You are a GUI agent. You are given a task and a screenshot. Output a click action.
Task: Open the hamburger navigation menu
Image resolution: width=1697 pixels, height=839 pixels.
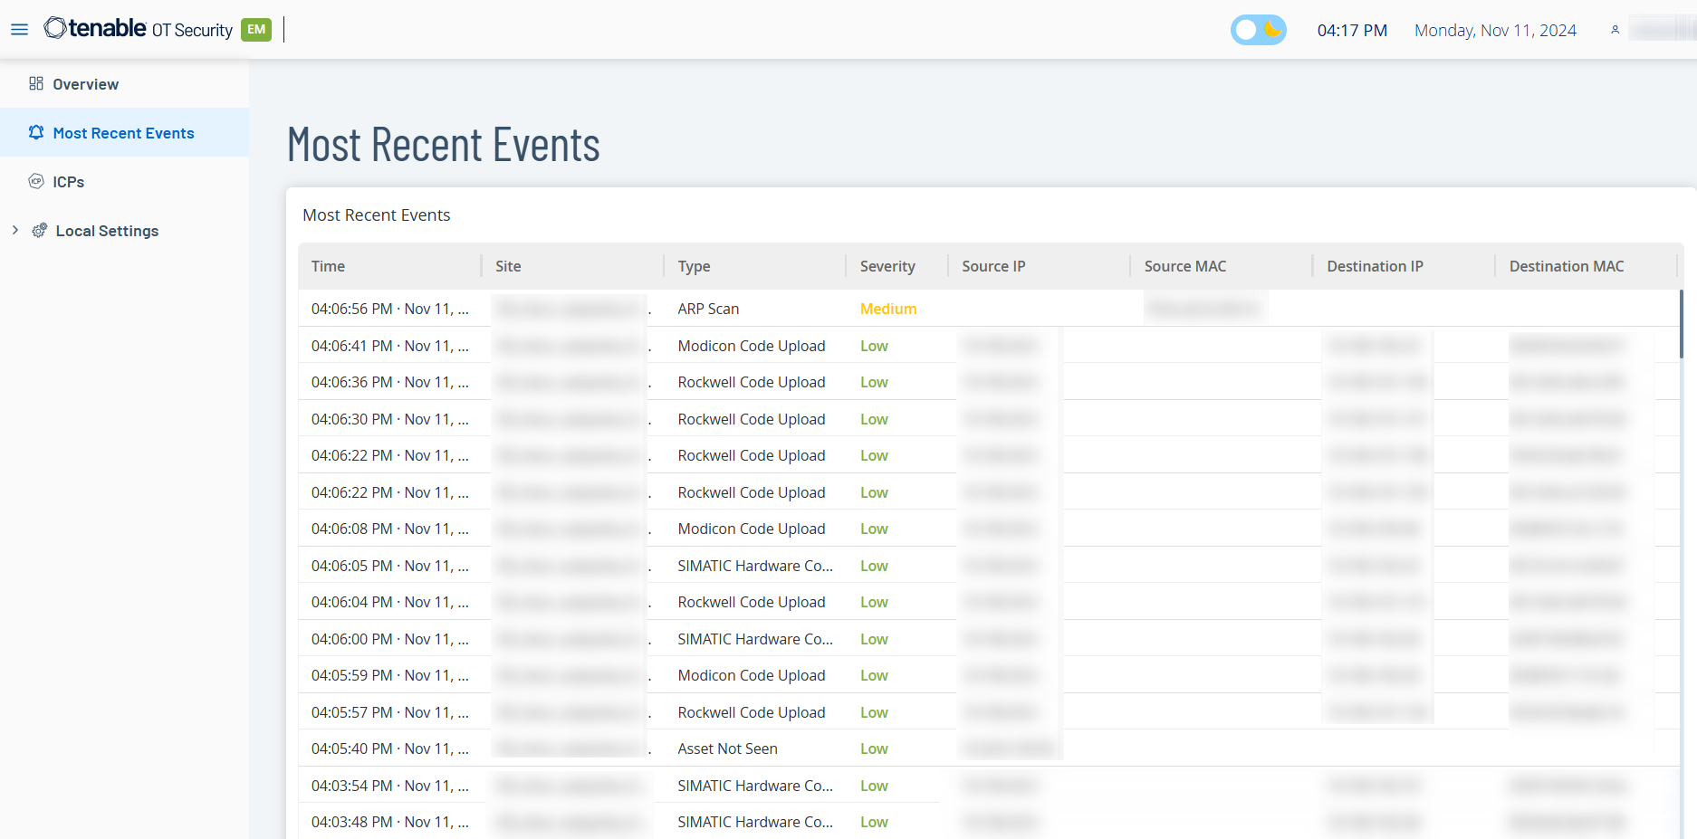(19, 30)
